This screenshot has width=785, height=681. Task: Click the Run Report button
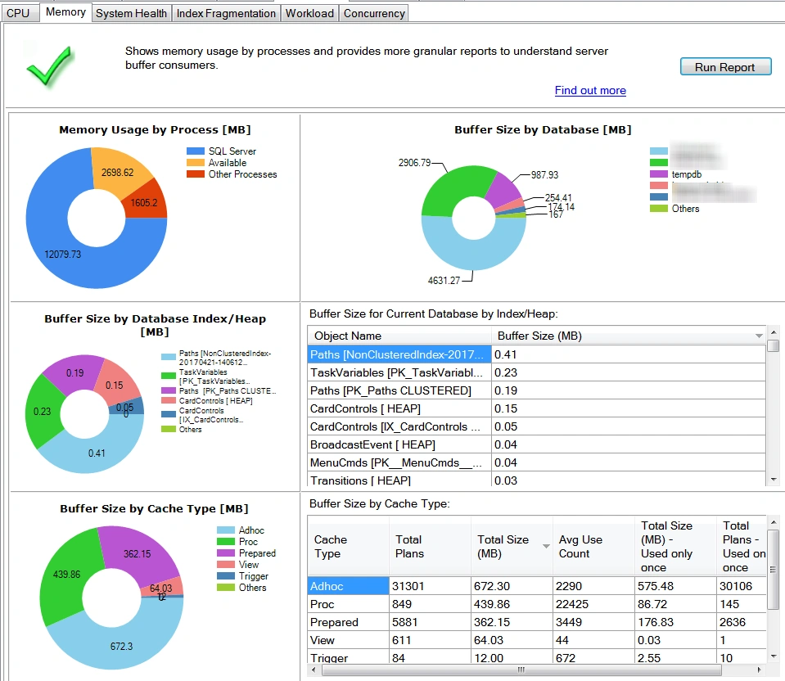724,66
